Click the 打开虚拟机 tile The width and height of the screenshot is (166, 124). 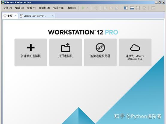coord(66,52)
